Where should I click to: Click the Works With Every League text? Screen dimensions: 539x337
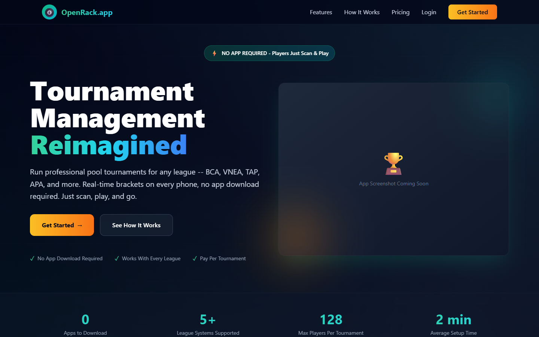pos(151,258)
